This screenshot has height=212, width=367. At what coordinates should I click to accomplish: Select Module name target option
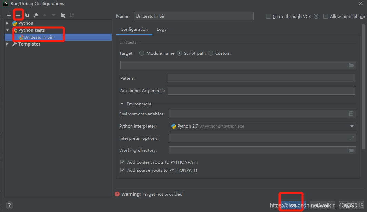tap(142, 53)
